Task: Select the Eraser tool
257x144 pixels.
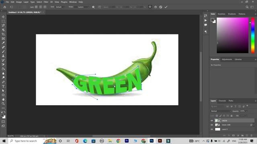Action: (3, 64)
